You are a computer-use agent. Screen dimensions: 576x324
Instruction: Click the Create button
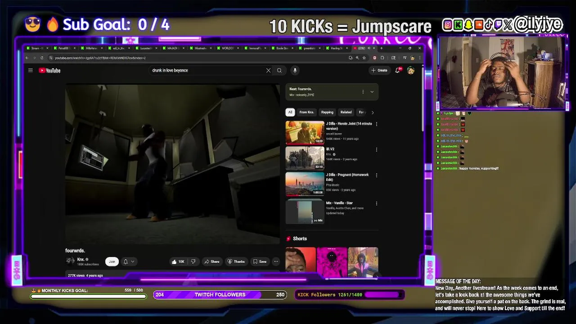379,70
